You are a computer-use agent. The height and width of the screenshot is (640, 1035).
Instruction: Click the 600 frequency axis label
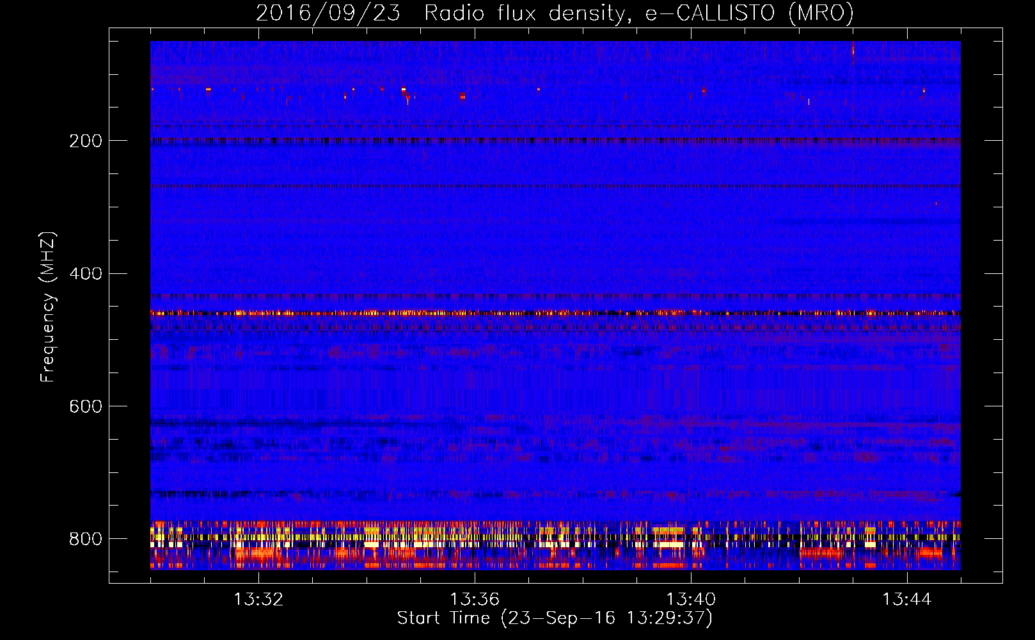86,407
